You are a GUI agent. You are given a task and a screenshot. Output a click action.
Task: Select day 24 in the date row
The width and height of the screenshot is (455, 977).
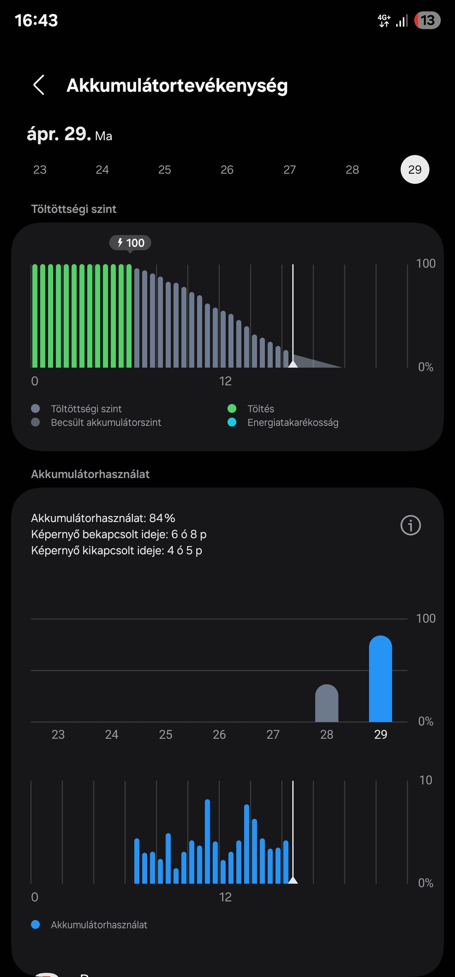click(102, 169)
